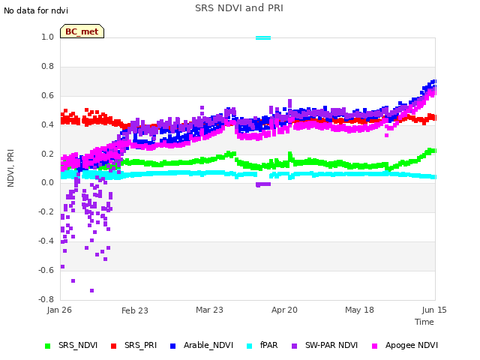
Task: Click the blue Arable_NDVI legend swatch
Action: 172,346
